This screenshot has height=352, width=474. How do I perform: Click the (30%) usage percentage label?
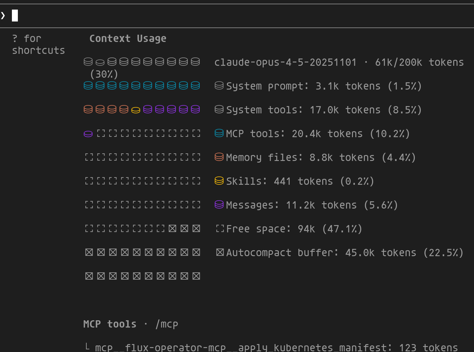pyautogui.click(x=104, y=74)
